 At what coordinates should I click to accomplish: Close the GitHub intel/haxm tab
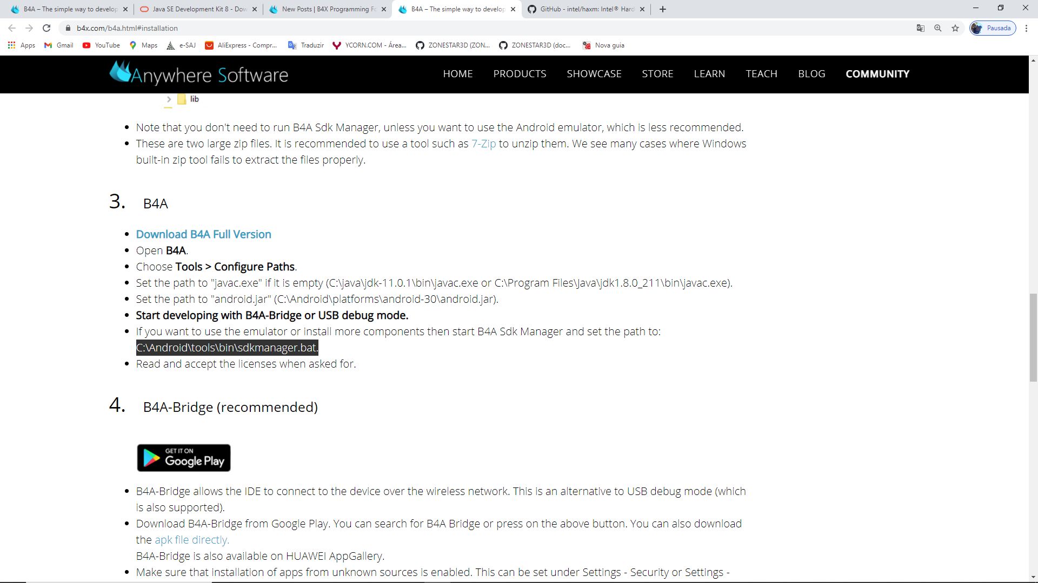[x=642, y=9]
